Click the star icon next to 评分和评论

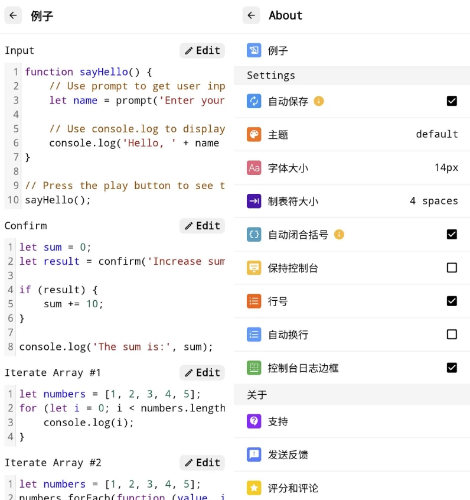pyautogui.click(x=254, y=488)
